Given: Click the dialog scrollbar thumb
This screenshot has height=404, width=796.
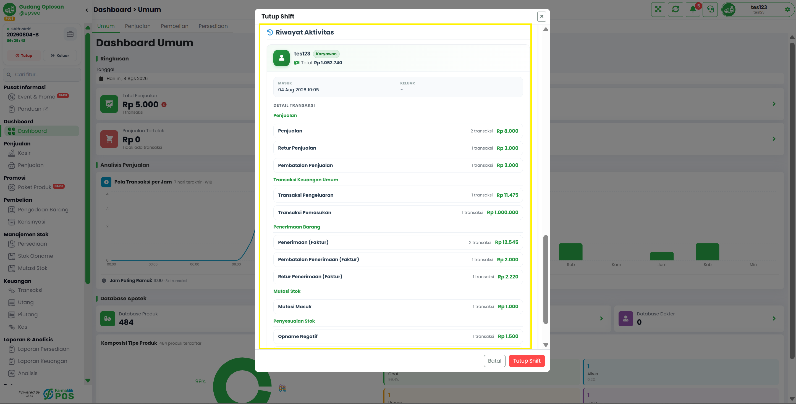Looking at the screenshot, I should click(x=546, y=279).
